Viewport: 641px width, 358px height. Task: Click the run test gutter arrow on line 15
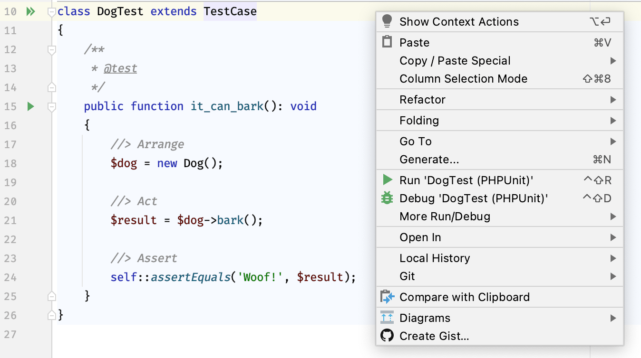[30, 106]
